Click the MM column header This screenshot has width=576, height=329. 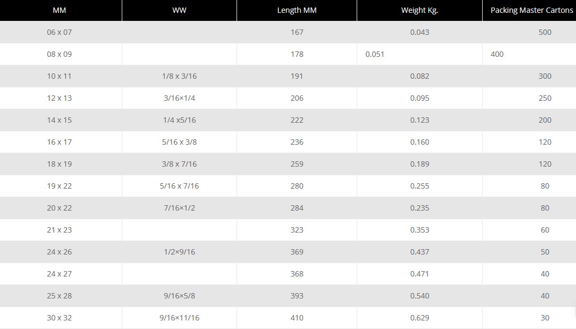pyautogui.click(x=59, y=11)
